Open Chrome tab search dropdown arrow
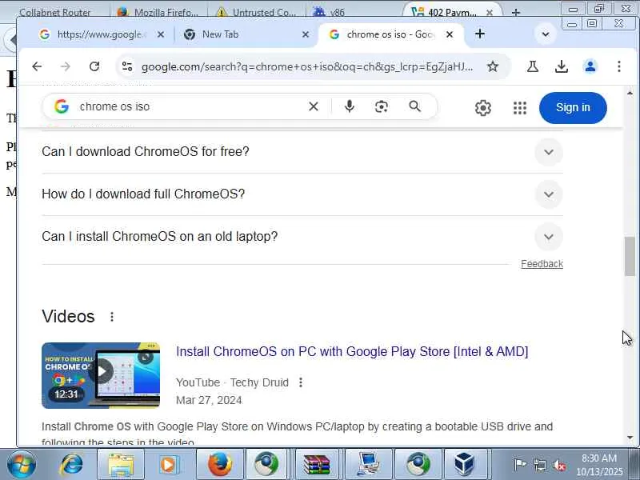The width and height of the screenshot is (640, 480). point(546,34)
